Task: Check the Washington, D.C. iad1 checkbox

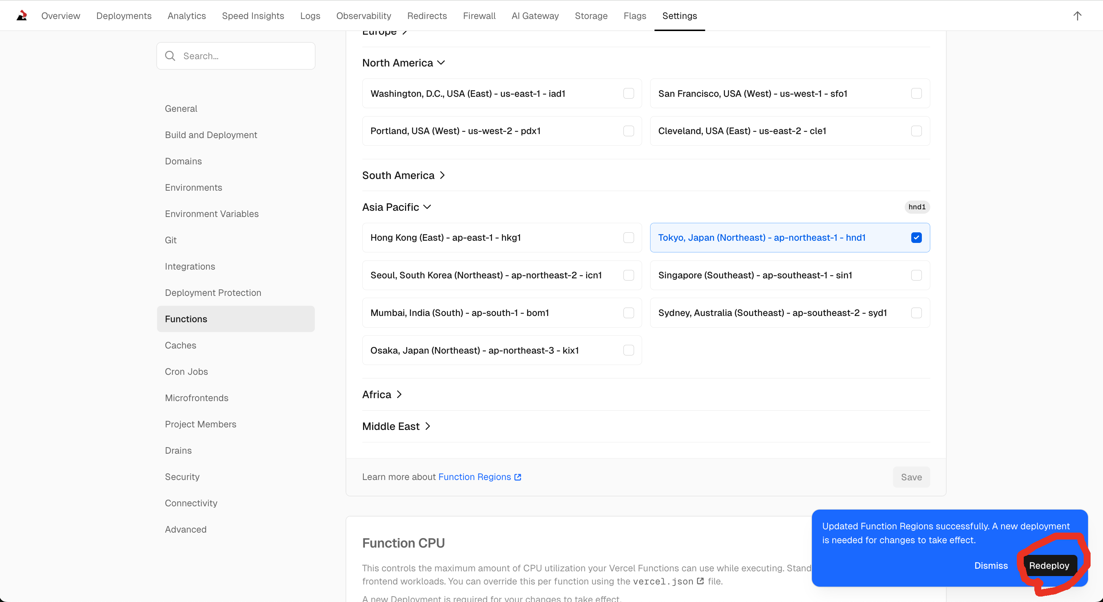Action: pos(629,94)
